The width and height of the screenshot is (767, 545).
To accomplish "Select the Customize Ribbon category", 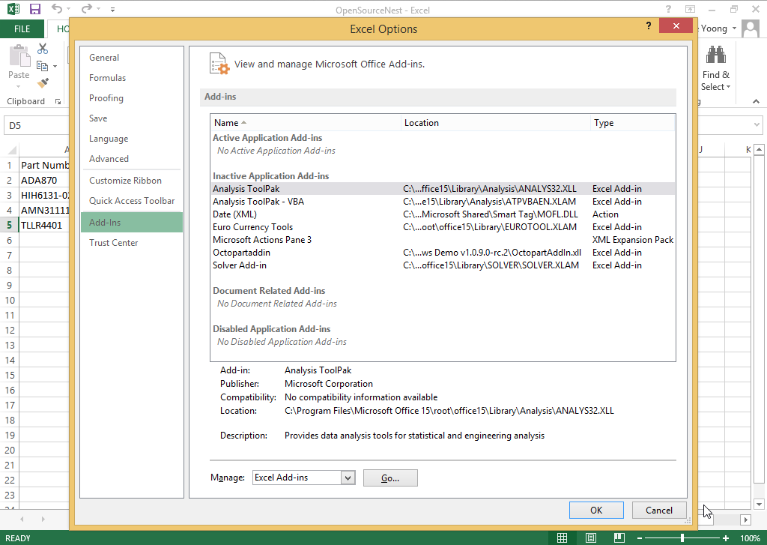I will pyautogui.click(x=125, y=181).
